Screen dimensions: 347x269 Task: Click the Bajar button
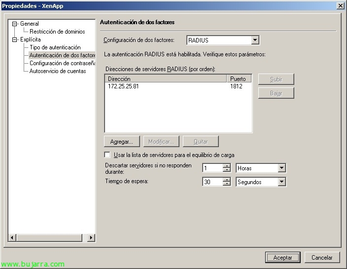[276, 93]
